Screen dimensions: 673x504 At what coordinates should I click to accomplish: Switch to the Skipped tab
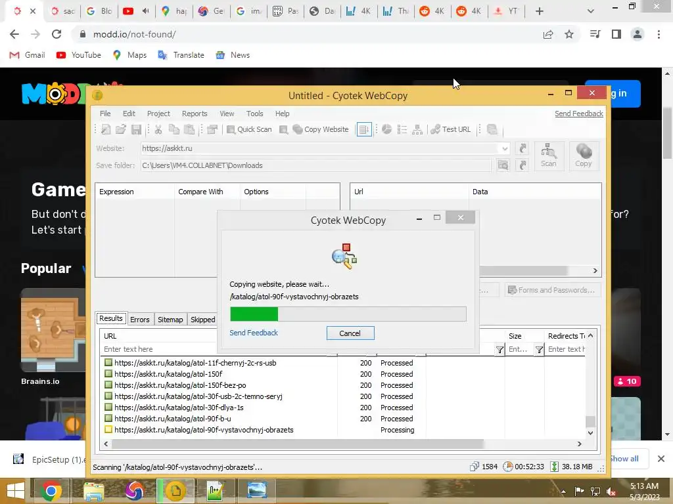point(202,320)
